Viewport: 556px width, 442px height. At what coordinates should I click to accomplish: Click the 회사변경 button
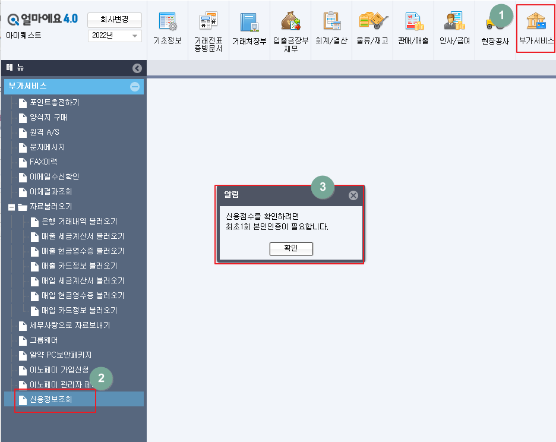(x=115, y=20)
